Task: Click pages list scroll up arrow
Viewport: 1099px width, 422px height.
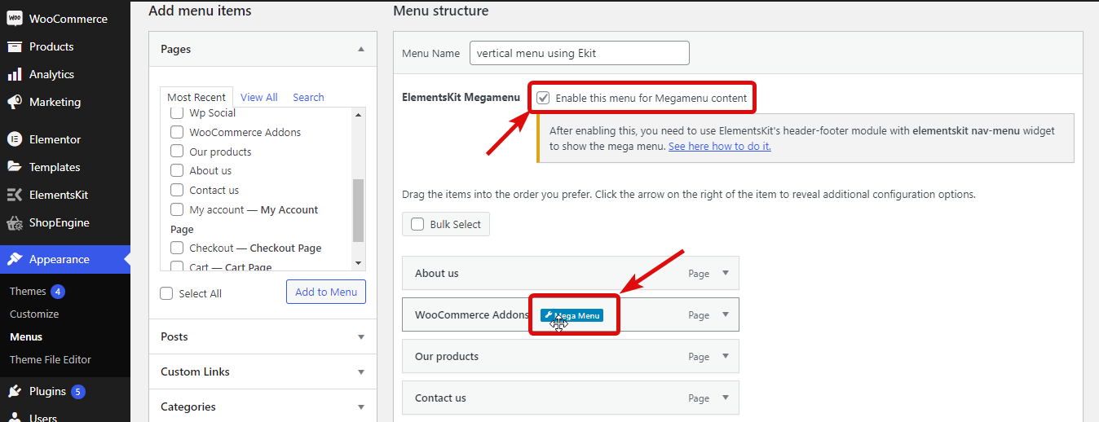Action: pyautogui.click(x=358, y=114)
